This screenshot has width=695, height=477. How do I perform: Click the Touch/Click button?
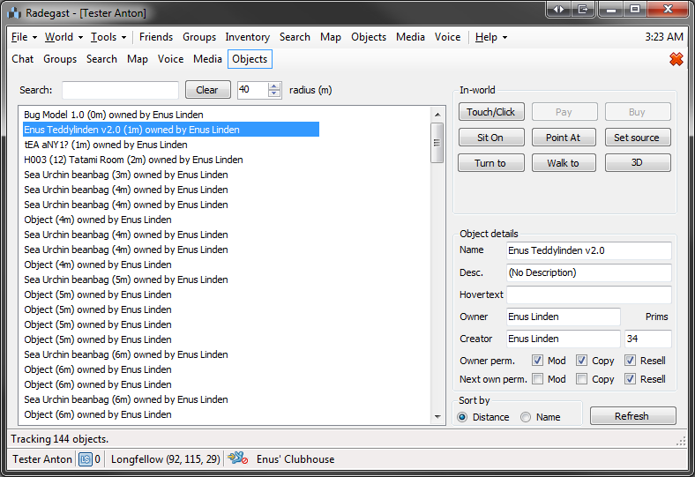pyautogui.click(x=491, y=112)
